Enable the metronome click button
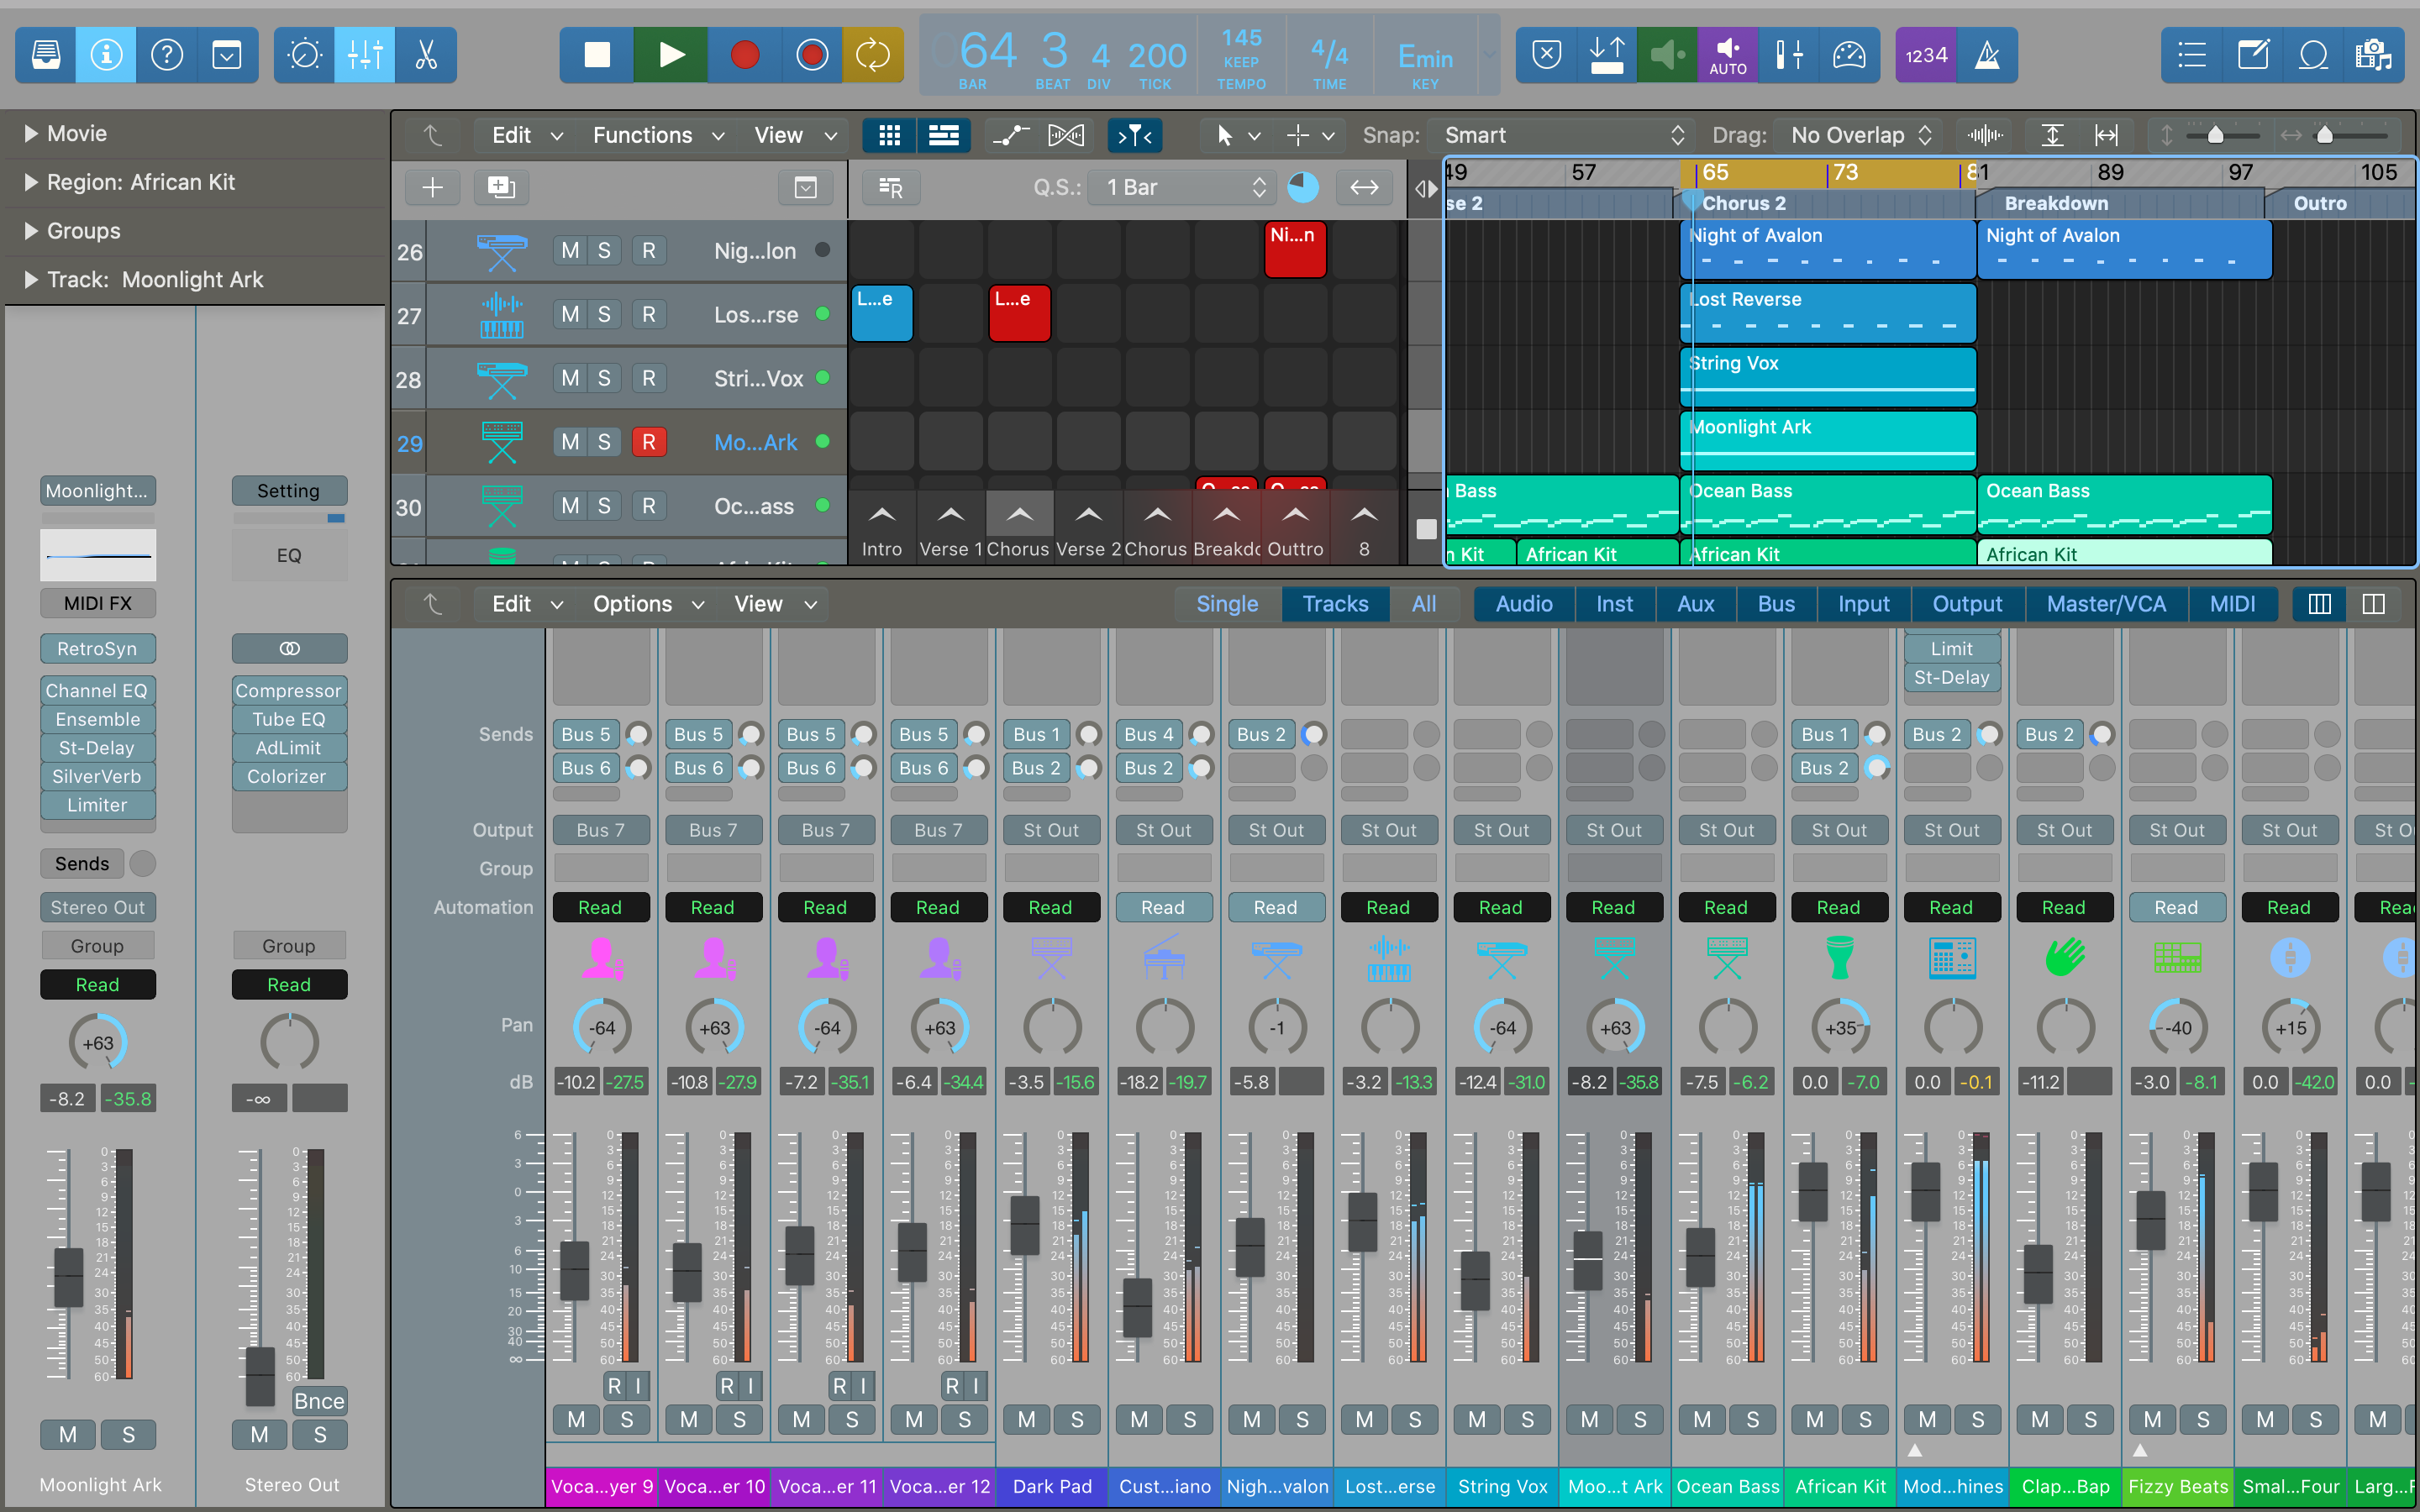 click(x=1987, y=55)
